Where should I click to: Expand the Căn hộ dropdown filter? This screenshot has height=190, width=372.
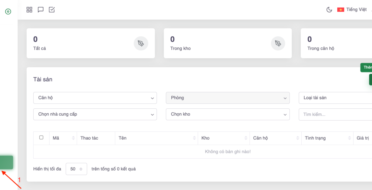click(95, 98)
